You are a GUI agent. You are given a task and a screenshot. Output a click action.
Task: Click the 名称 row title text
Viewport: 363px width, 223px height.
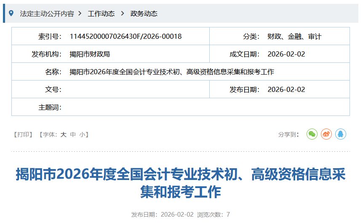pos(172,72)
